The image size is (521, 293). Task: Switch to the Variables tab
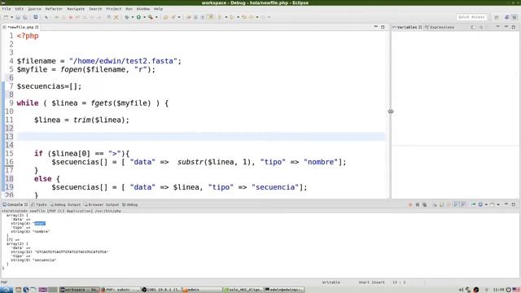pyautogui.click(x=407, y=27)
